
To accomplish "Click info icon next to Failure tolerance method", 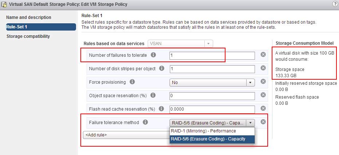I will point(145,122).
